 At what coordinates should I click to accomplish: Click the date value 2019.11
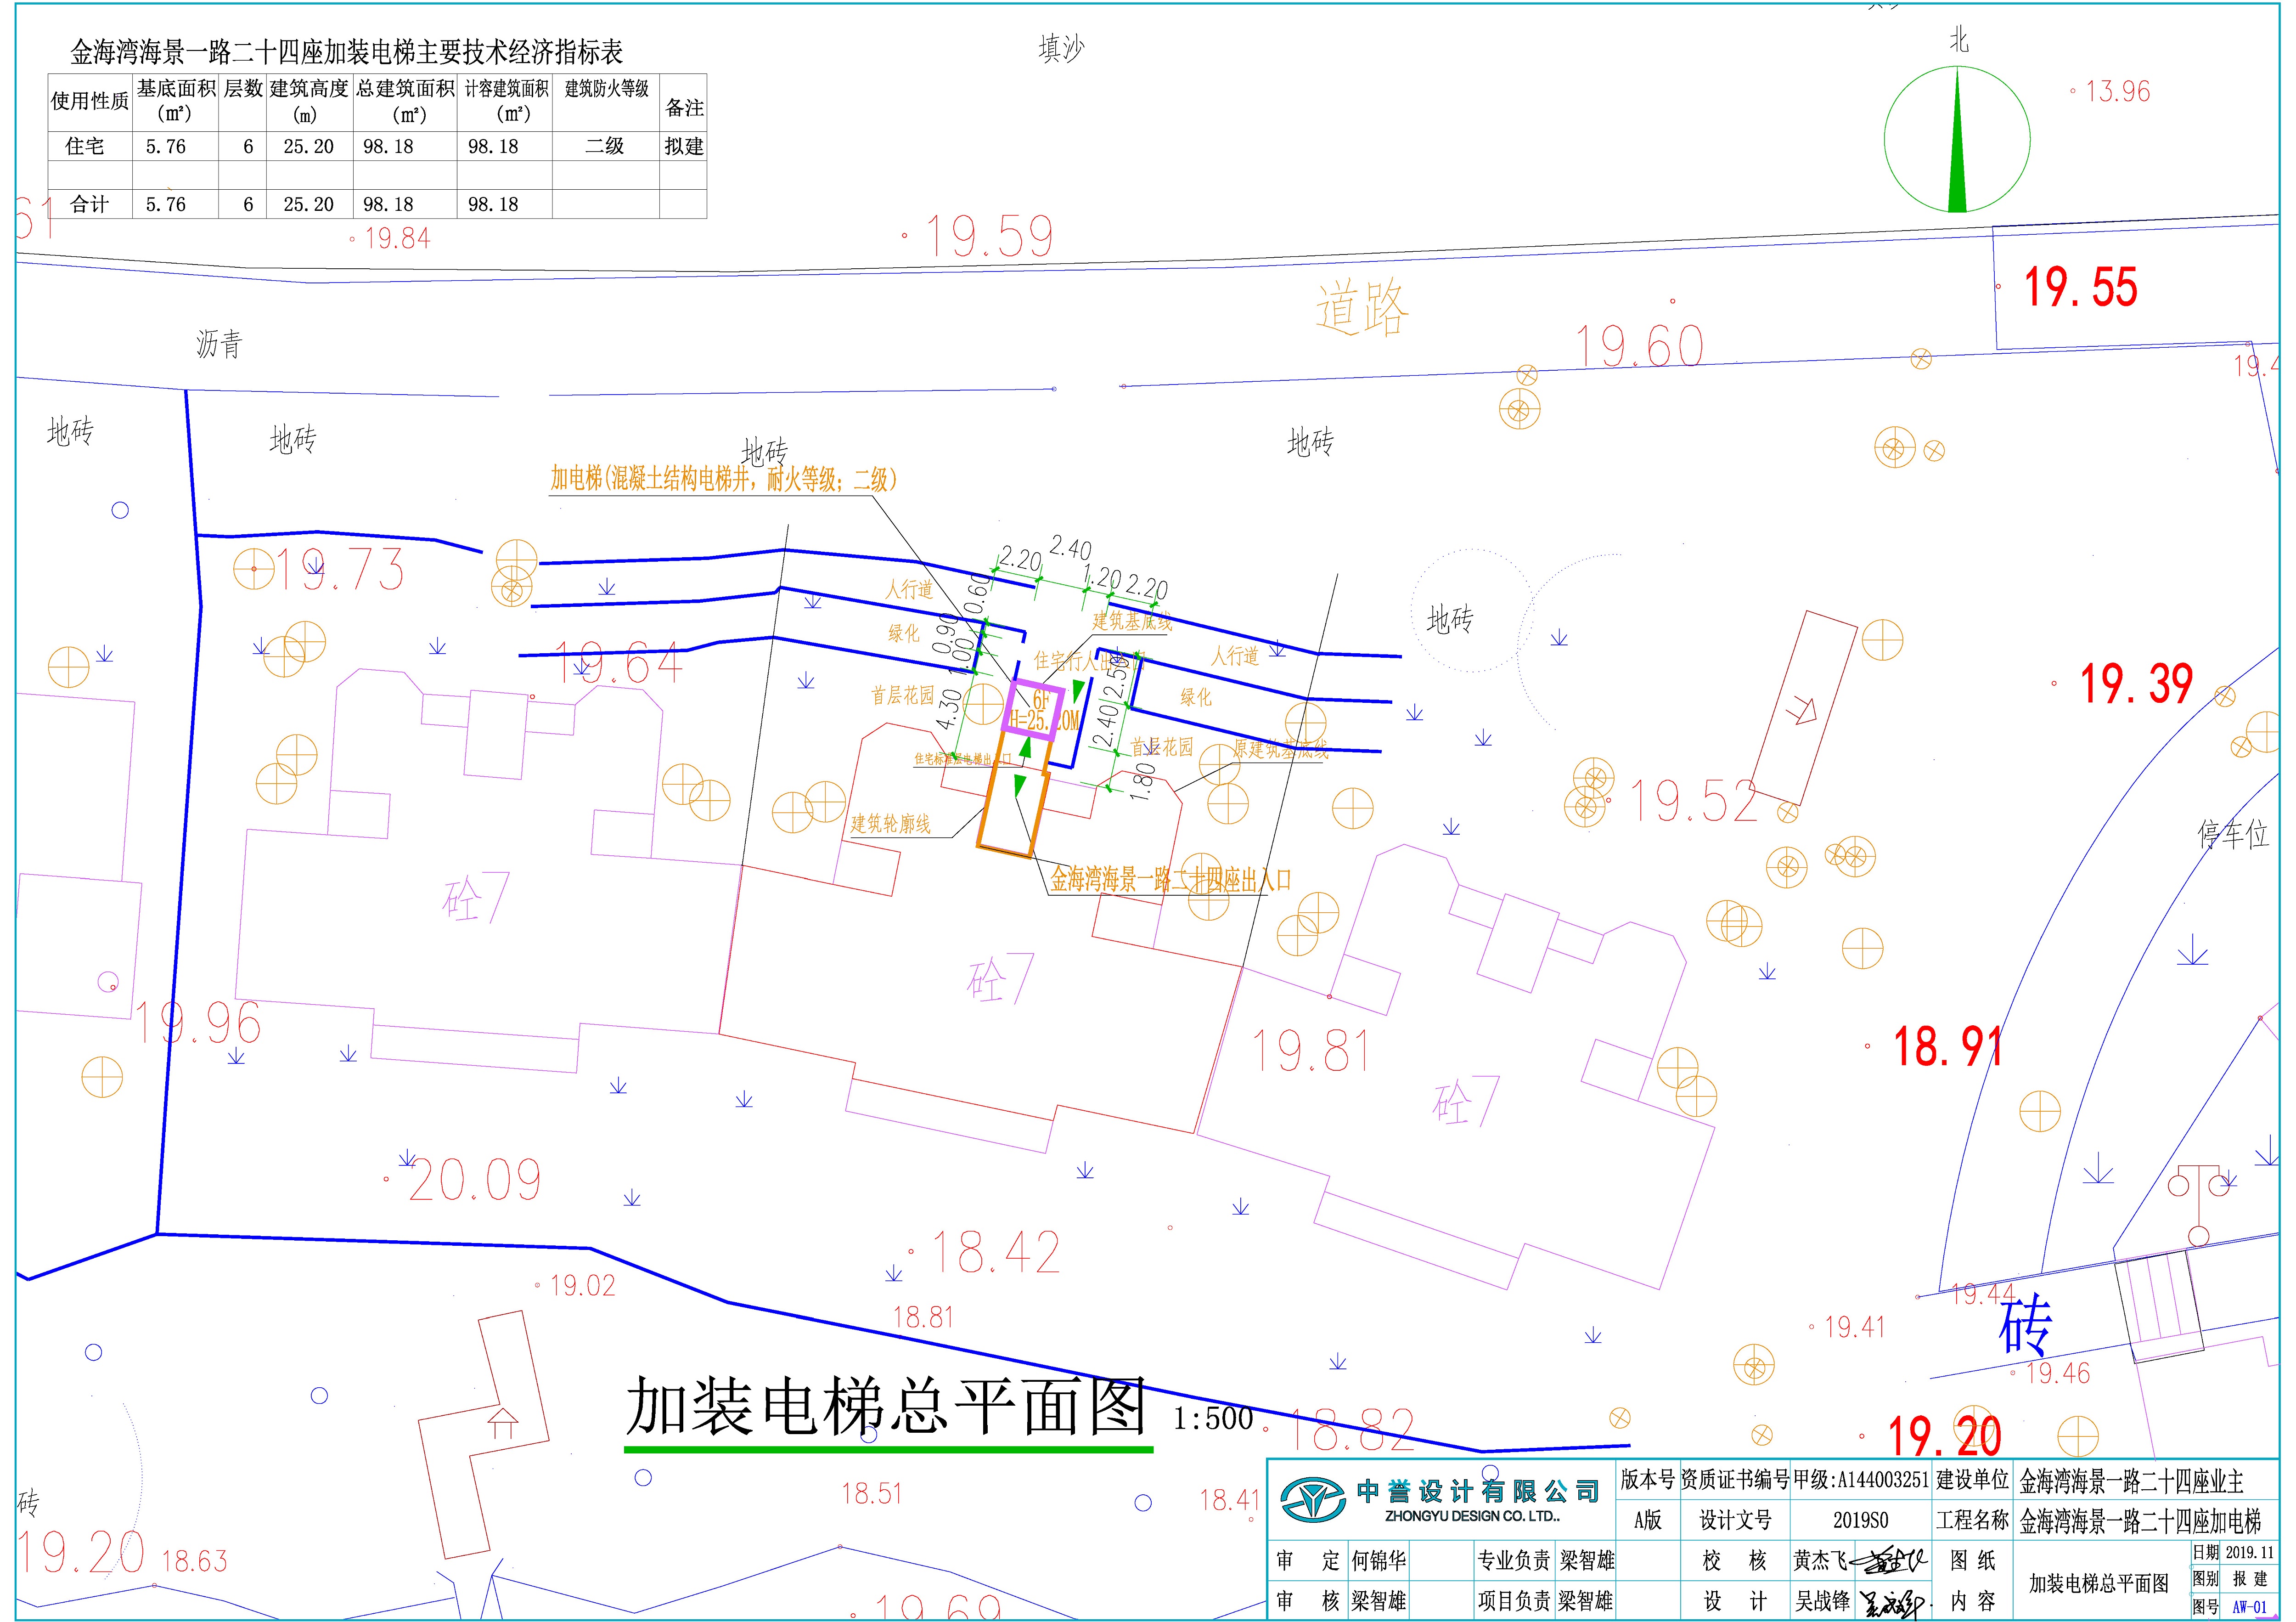click(x=2250, y=1553)
